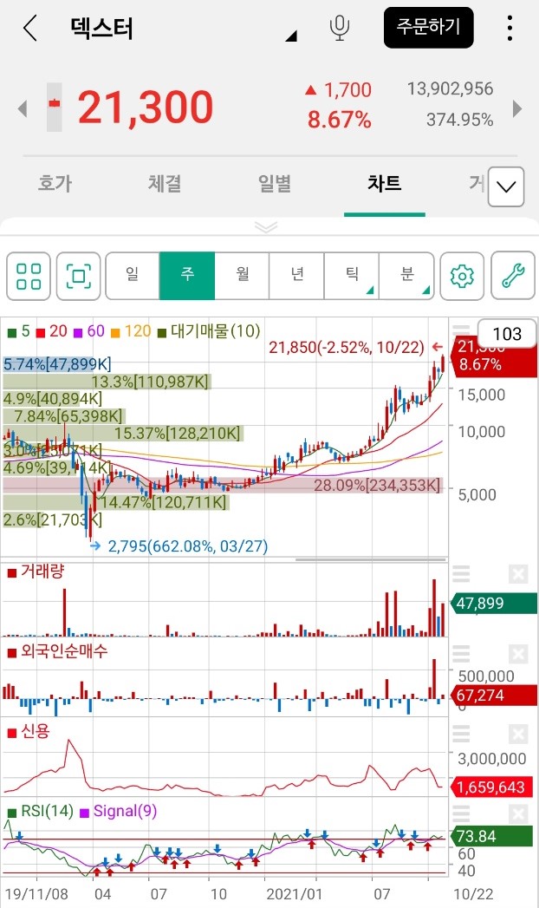Viewport: 539px width, 908px height.
Task: Open the 분 minute period dropdown
Action: click(x=406, y=276)
